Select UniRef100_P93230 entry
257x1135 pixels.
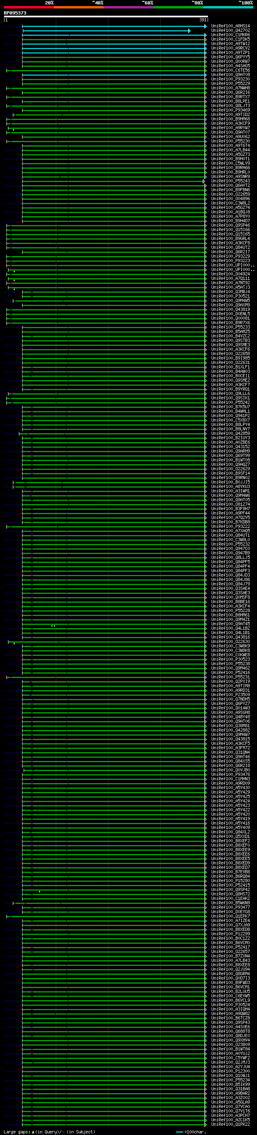tap(230, 79)
